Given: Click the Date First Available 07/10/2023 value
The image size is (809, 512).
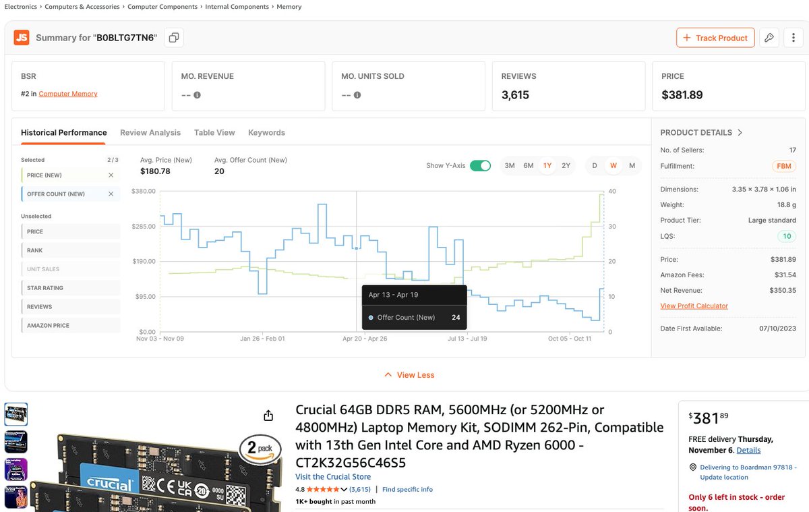Looking at the screenshot, I should (x=778, y=329).
